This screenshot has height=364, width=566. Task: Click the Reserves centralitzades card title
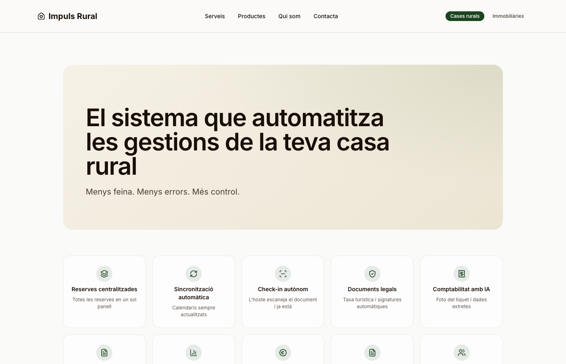point(104,289)
